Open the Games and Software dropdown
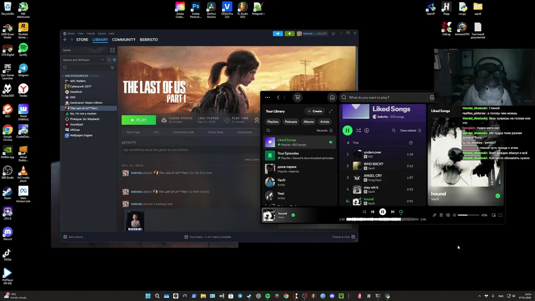 pyautogui.click(x=83, y=60)
